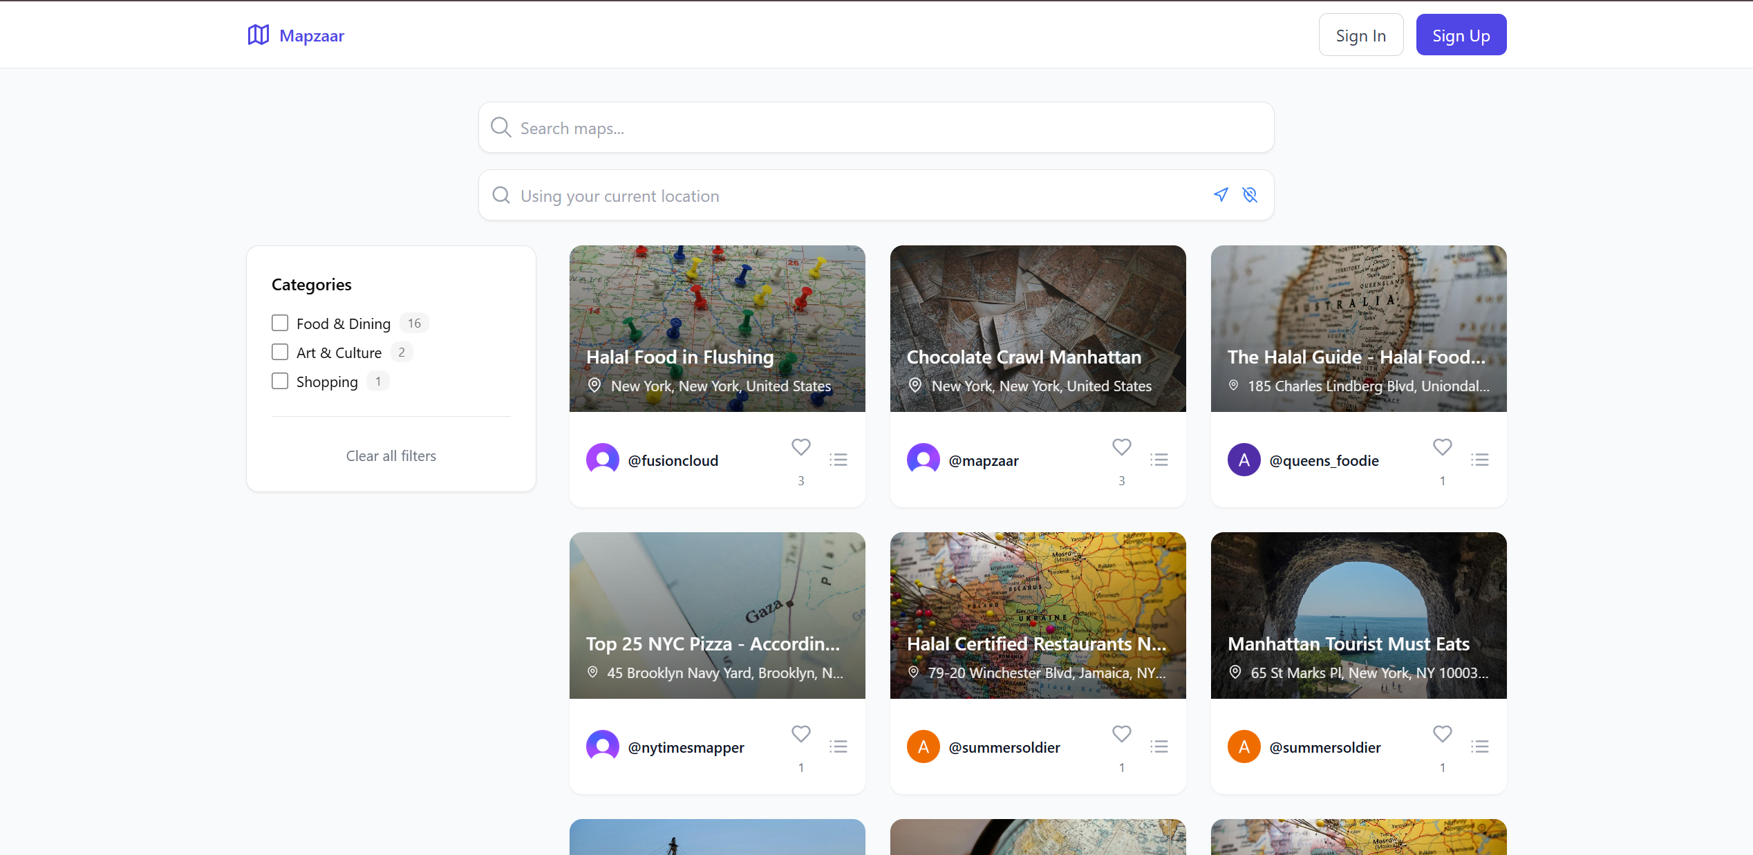Open @mapzaar profile link
The image size is (1753, 855).
click(x=983, y=460)
